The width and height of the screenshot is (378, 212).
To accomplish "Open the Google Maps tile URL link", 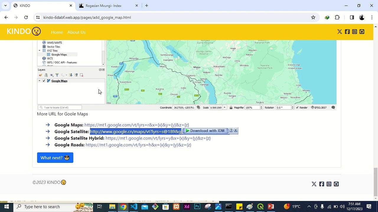I will 137,125.
